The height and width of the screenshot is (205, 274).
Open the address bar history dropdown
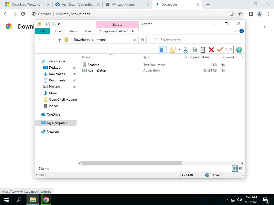[135, 40]
